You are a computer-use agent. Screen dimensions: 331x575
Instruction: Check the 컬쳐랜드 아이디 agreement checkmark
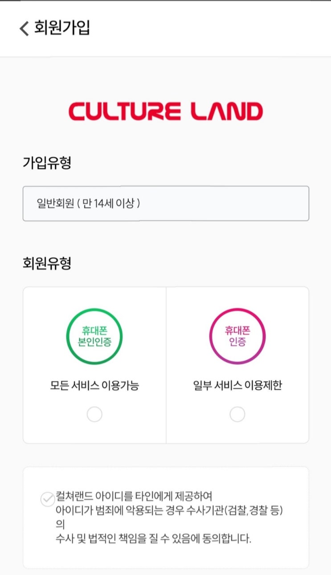pos(47,499)
